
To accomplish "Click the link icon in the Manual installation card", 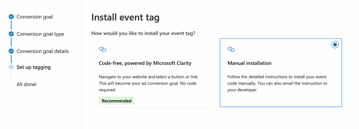I will (x=231, y=49).
